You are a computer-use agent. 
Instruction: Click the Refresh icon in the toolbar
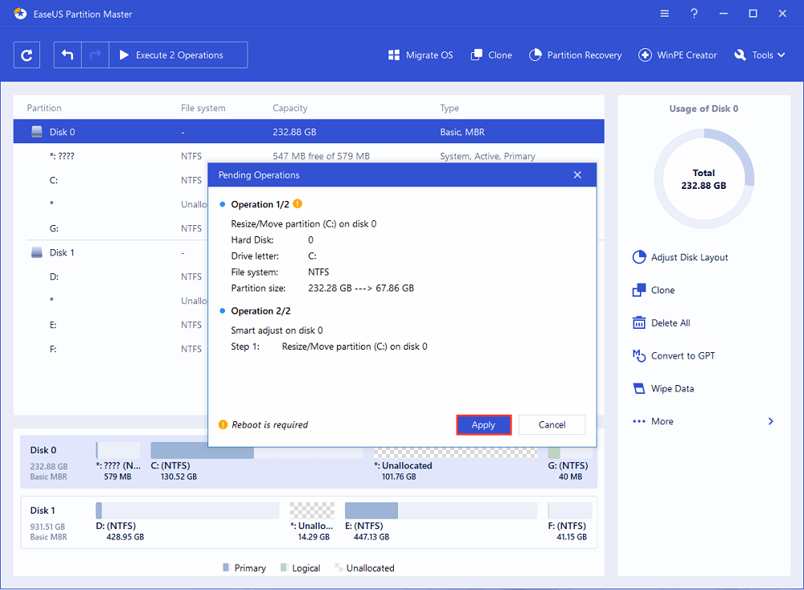(27, 55)
